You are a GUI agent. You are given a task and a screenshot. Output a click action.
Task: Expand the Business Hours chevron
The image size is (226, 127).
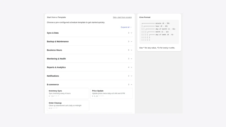click(131, 50)
